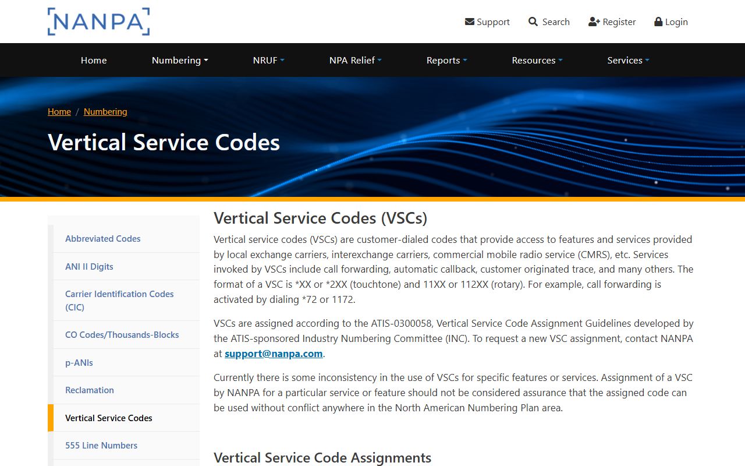Expand the Numbering dropdown menu
This screenshot has height=466, width=745.
pos(180,60)
